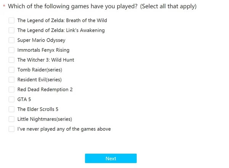Check the never played any games box

coord(11,129)
